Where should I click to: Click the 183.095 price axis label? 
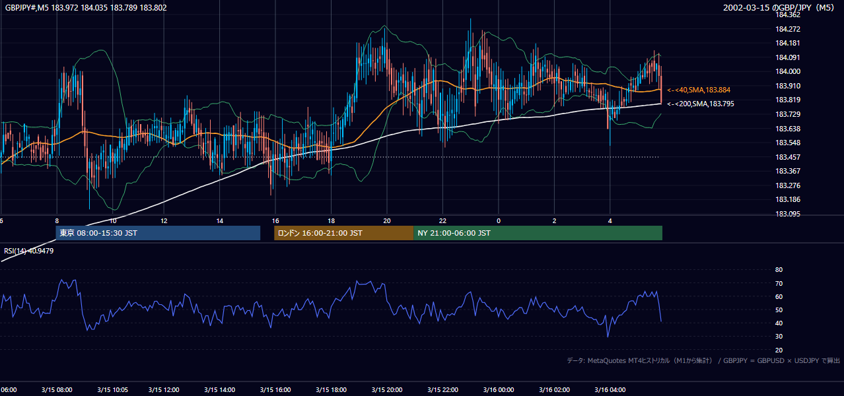tap(788, 214)
